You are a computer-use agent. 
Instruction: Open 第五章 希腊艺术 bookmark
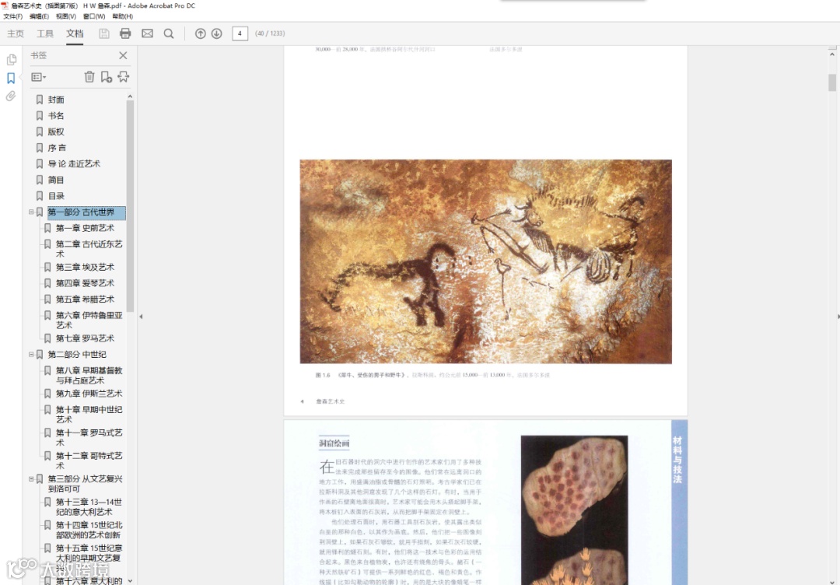pos(86,300)
